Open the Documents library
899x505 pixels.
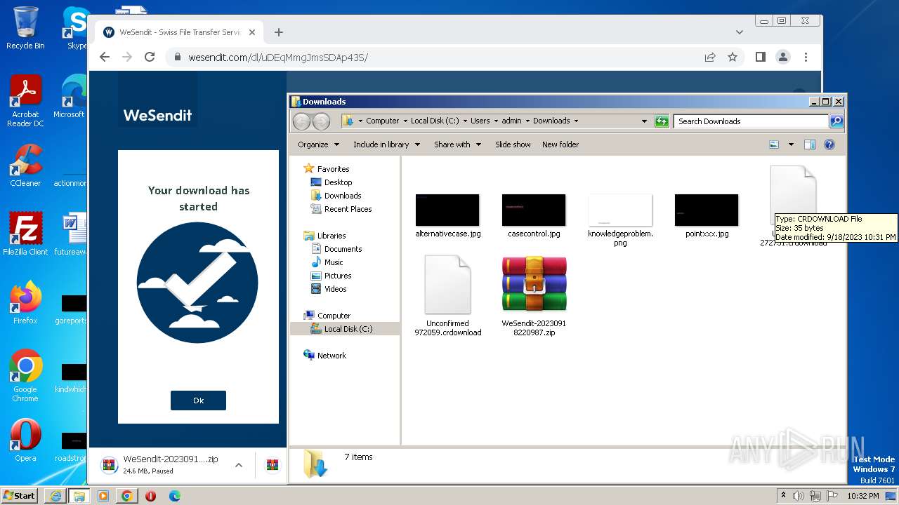343,249
